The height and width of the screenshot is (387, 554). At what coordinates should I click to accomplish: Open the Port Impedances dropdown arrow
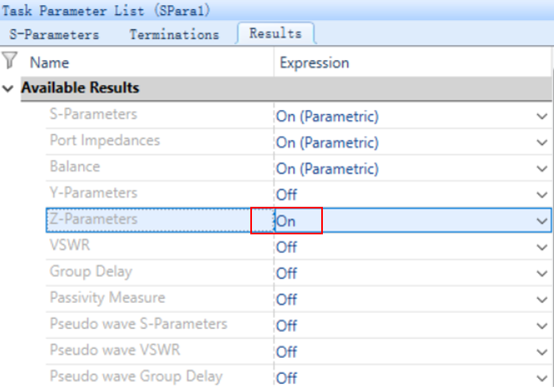pyautogui.click(x=541, y=143)
